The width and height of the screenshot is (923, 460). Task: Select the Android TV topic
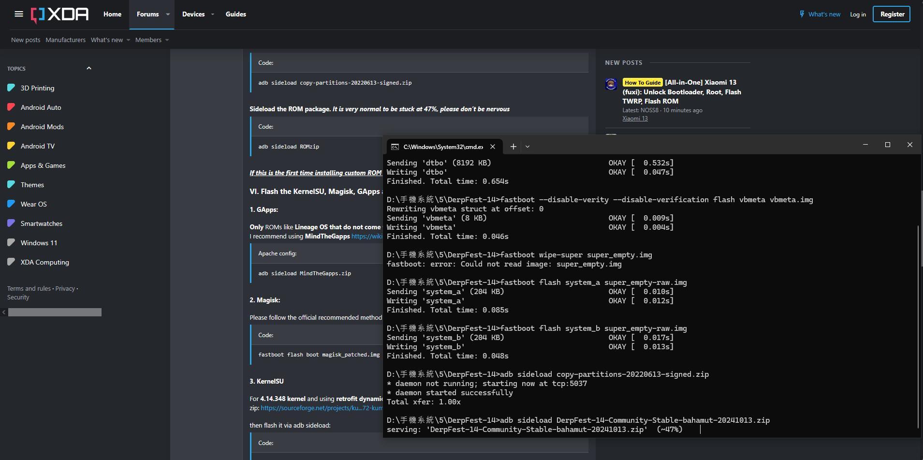click(38, 146)
